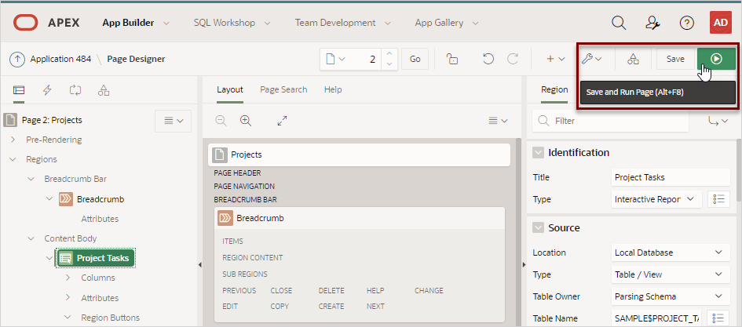Screen dimensions: 742x327
Task: Open the Help question mark icon
Action: pyautogui.click(x=686, y=23)
